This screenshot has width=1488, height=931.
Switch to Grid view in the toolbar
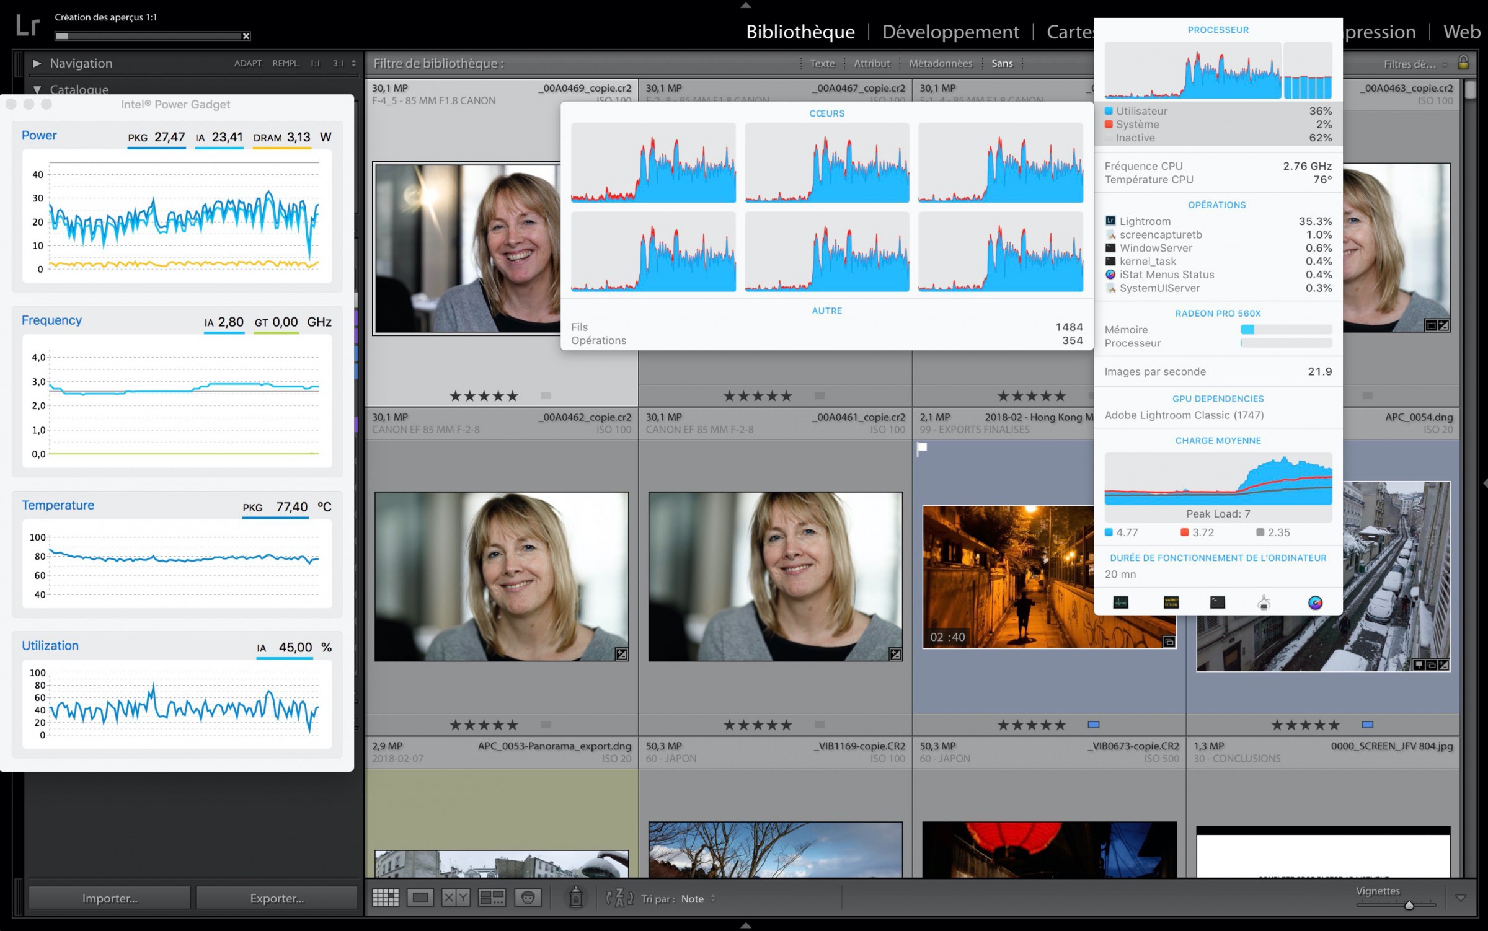386,898
